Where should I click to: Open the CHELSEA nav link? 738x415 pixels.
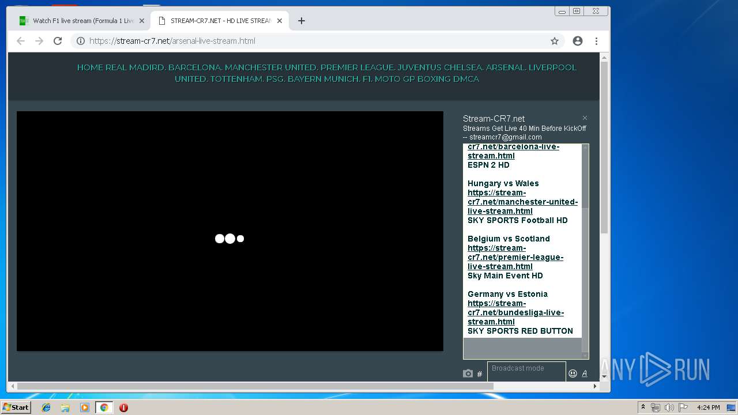coord(464,67)
